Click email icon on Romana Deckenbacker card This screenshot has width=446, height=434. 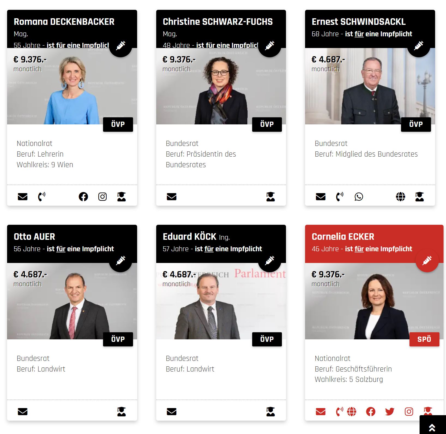(23, 197)
